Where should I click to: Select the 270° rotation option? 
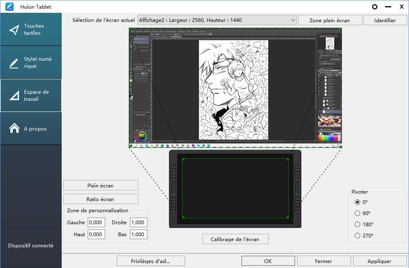[x=357, y=235]
